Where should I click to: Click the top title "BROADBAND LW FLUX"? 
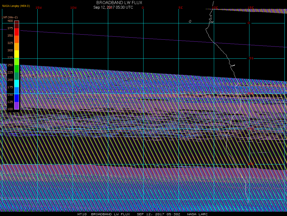tap(119, 3)
